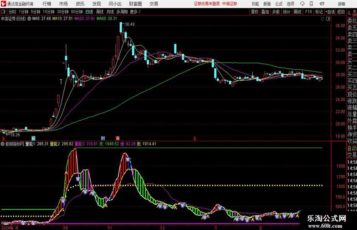Open the 交易 menu
Viewport: 357px width, 230px height.
(x=154, y=4)
